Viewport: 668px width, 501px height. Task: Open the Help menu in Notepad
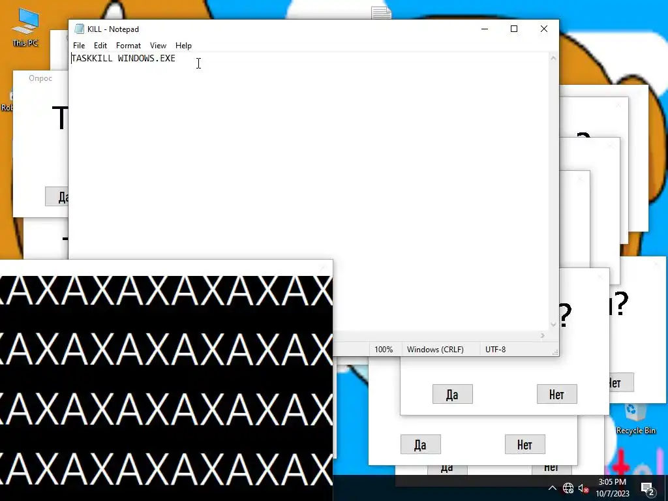(183, 46)
